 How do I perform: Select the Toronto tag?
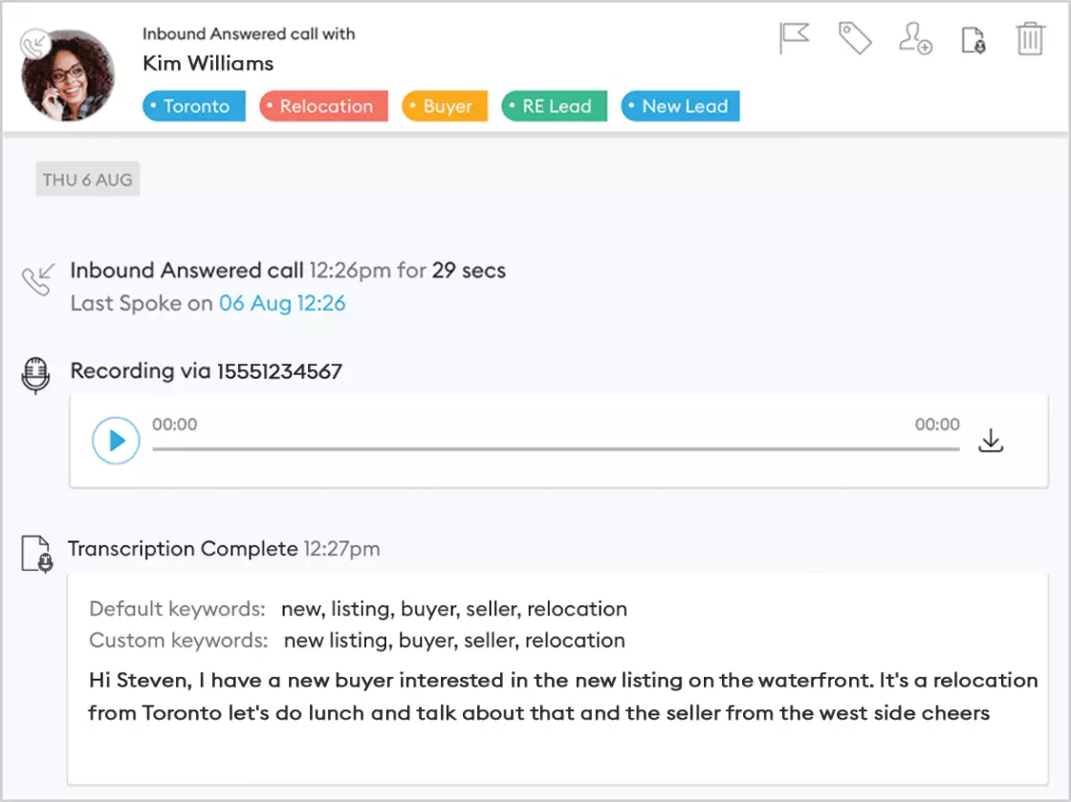[x=194, y=106]
